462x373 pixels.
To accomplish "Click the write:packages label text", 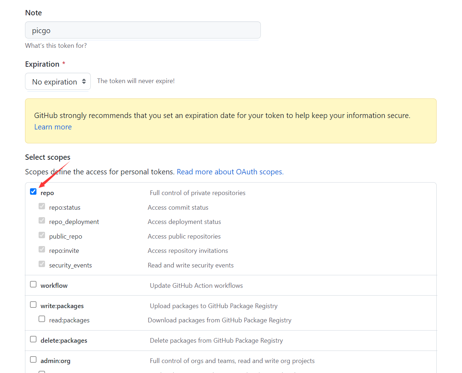I will (x=62, y=306).
